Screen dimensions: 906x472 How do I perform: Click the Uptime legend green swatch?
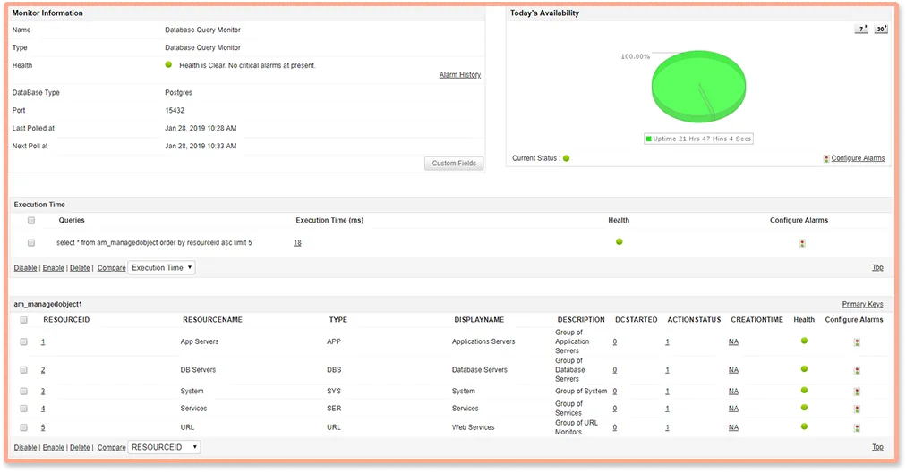click(x=649, y=139)
